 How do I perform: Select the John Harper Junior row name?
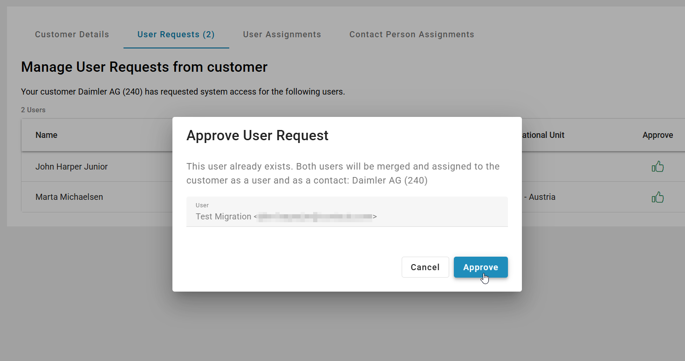[71, 167]
